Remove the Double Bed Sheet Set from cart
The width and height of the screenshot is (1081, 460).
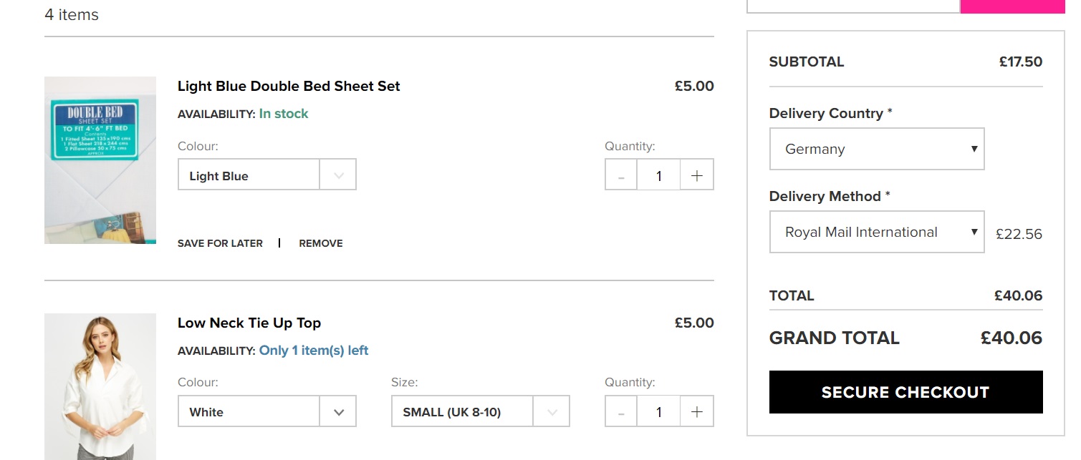point(321,243)
